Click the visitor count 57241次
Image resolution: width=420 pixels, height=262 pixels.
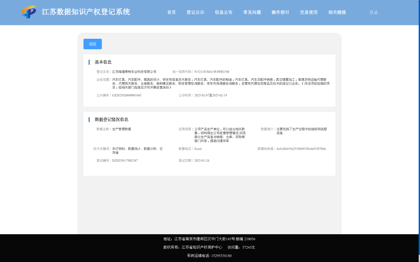click(249, 247)
